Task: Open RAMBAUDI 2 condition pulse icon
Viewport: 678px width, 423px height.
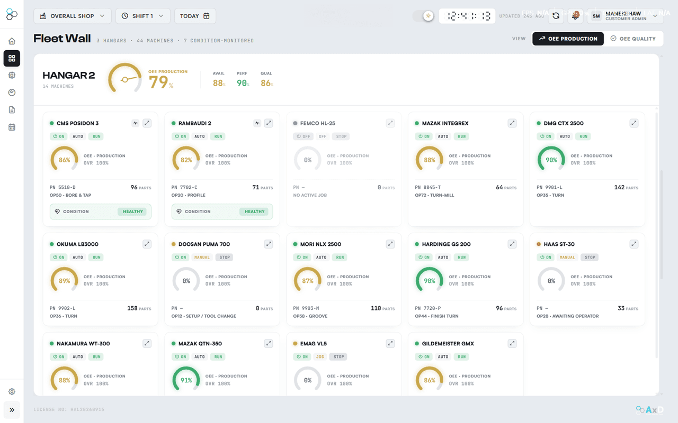Action: point(257,123)
